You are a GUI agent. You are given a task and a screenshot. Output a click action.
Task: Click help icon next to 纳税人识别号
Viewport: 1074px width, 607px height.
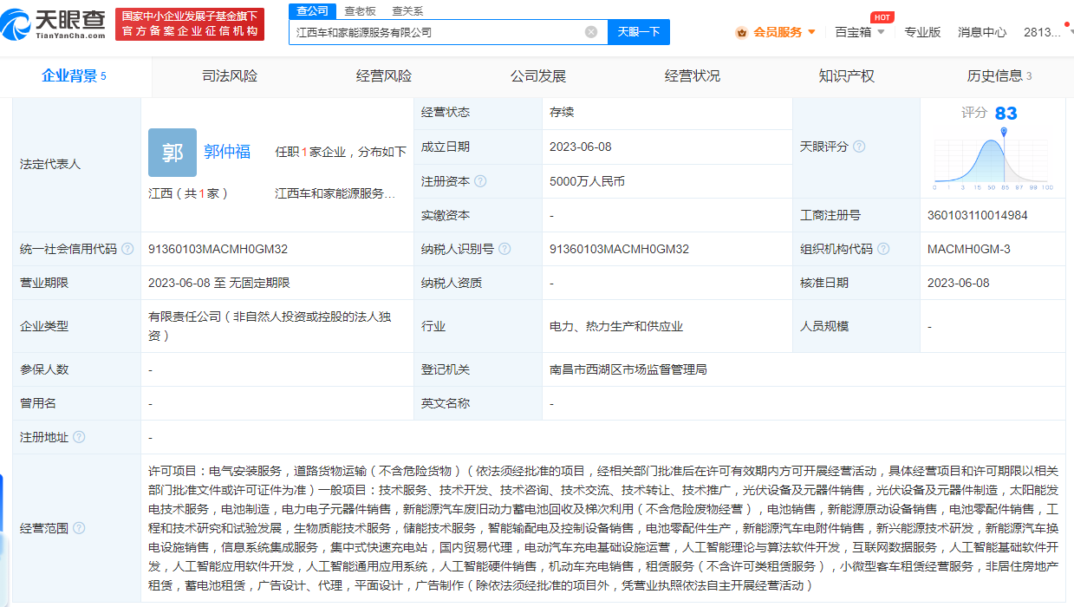(504, 249)
